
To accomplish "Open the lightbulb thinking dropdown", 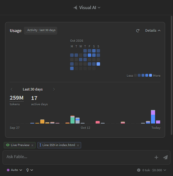I will [30, 170].
